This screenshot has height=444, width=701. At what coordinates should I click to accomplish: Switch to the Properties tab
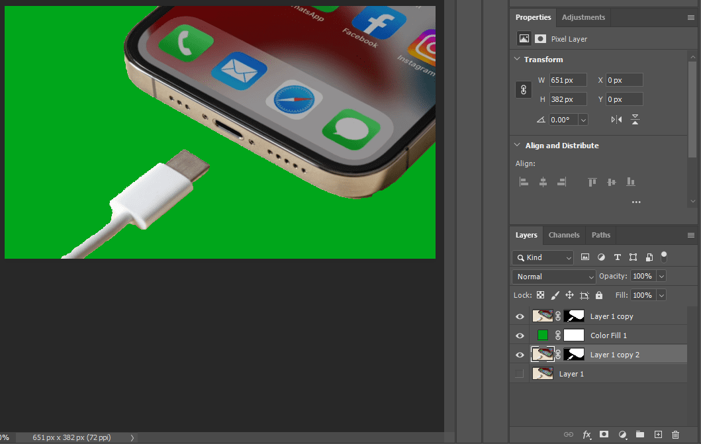(533, 17)
